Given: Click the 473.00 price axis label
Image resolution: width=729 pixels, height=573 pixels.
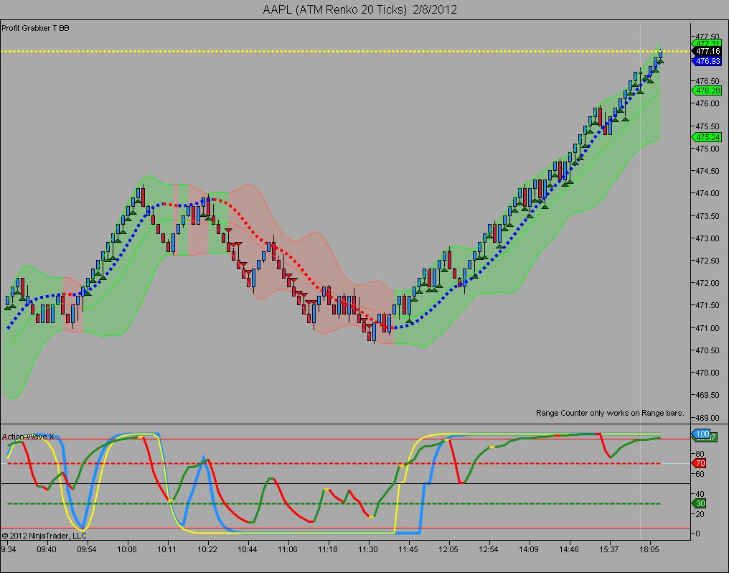Looking at the screenshot, I should tap(707, 238).
